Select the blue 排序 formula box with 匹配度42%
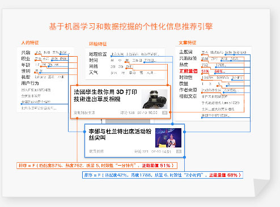 [163, 175]
